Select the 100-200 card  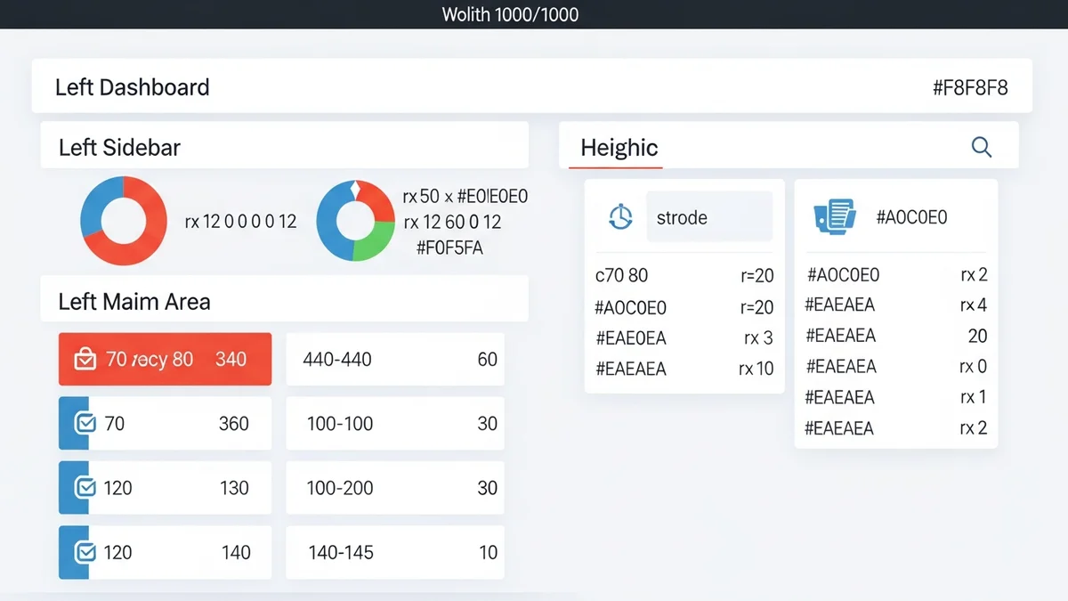tap(394, 488)
